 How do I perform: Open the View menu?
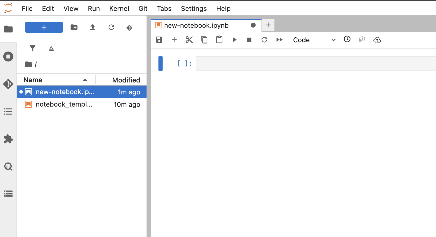click(x=71, y=9)
